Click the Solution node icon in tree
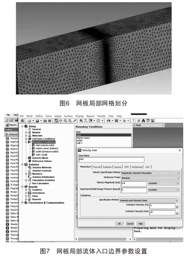Viewport: 188px width, 256px height. pos(26,165)
